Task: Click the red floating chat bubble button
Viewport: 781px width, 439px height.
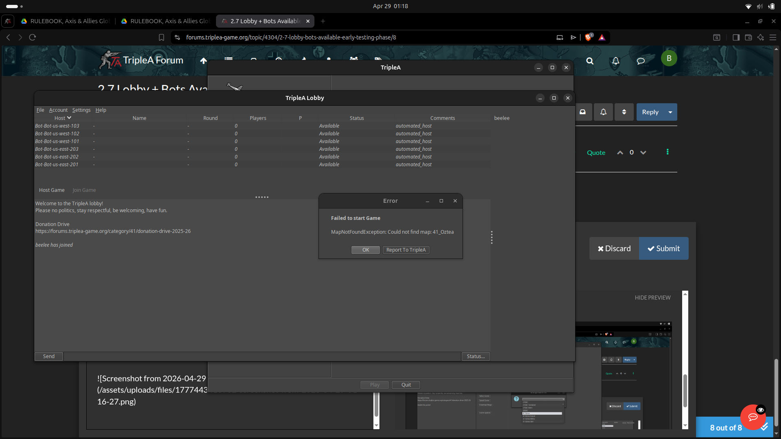Action: click(x=753, y=417)
